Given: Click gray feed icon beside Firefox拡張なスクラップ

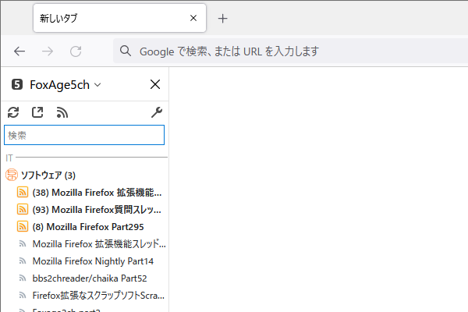Looking at the screenshot, I should pyautogui.click(x=23, y=296).
